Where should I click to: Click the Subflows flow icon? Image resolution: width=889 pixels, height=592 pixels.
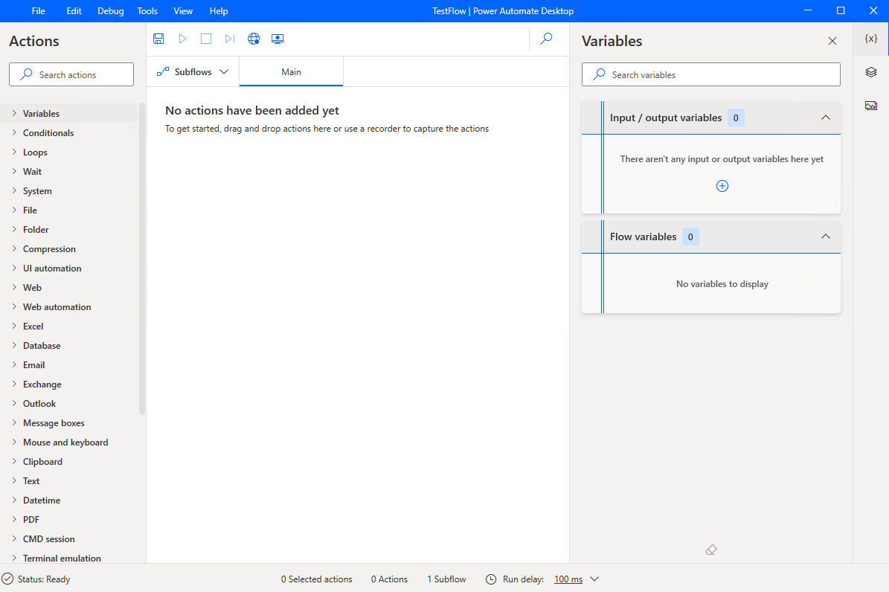tap(163, 71)
